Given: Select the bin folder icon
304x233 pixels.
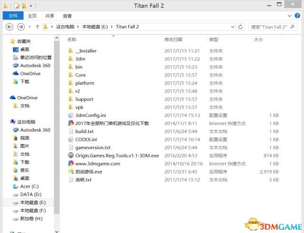Looking at the screenshot, I should click(x=71, y=67).
